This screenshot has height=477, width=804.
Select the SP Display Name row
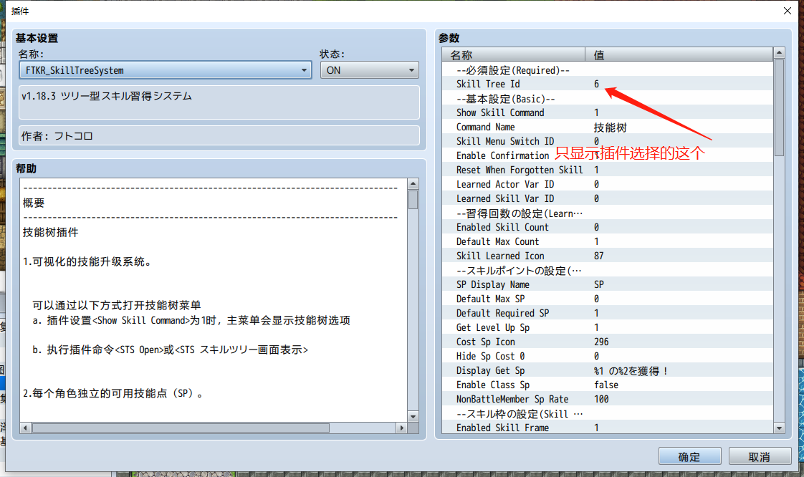click(x=608, y=285)
